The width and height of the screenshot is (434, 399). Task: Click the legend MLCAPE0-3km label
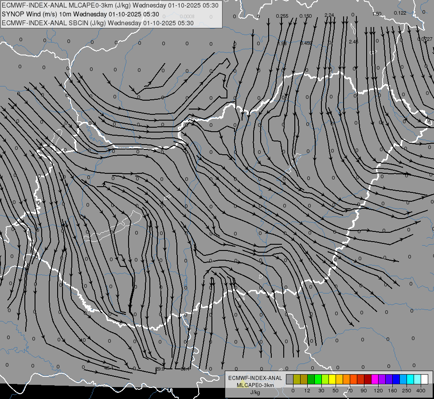pos(255,385)
